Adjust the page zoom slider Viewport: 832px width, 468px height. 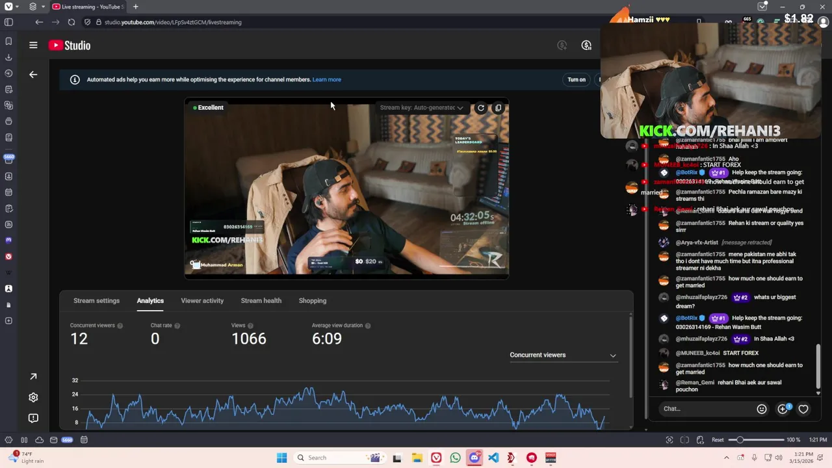point(757,440)
